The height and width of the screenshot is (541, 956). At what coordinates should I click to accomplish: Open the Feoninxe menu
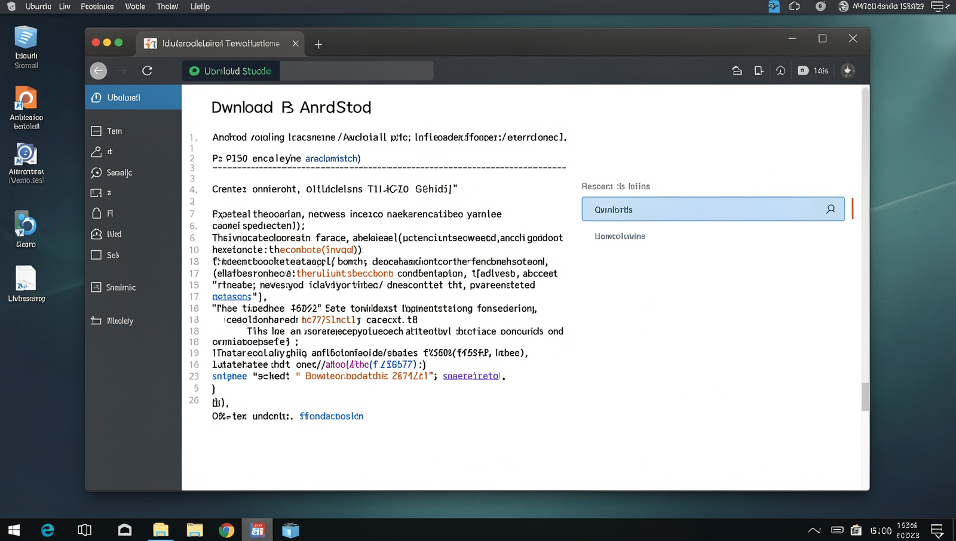coord(97,7)
